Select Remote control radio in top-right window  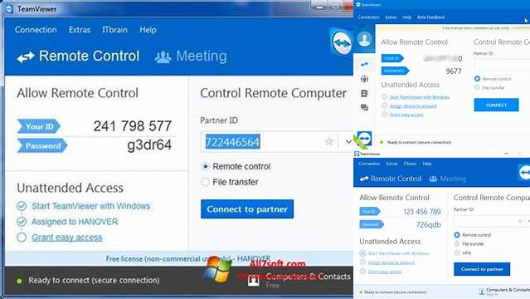477,79
